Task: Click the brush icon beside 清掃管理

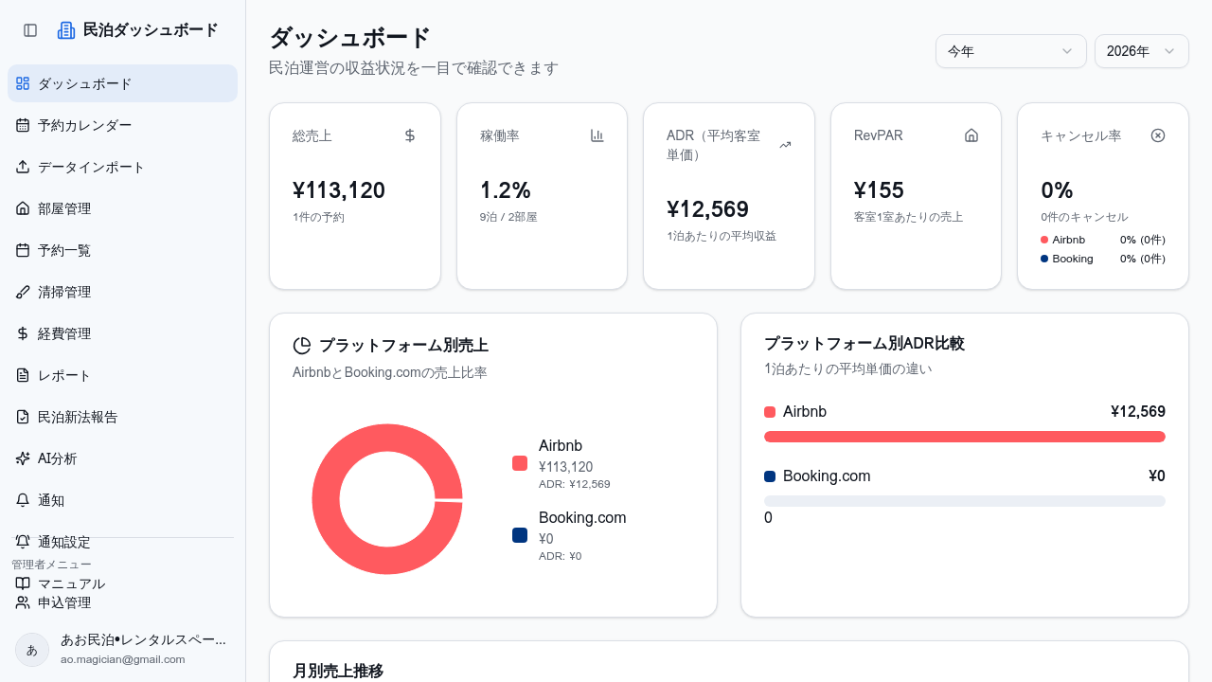Action: pos(23,292)
